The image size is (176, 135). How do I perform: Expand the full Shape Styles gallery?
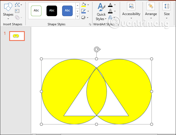77,16
